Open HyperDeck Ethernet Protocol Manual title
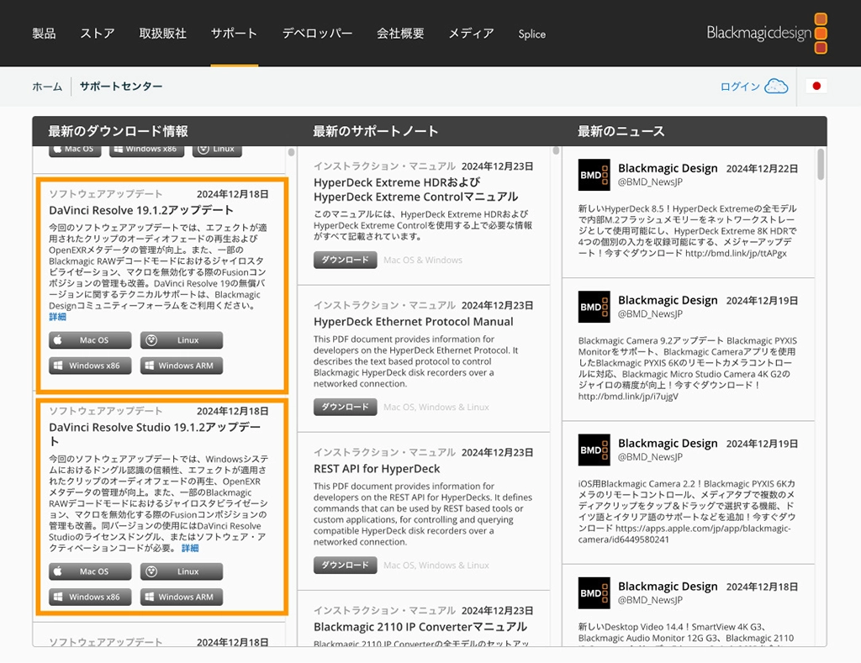 [414, 322]
